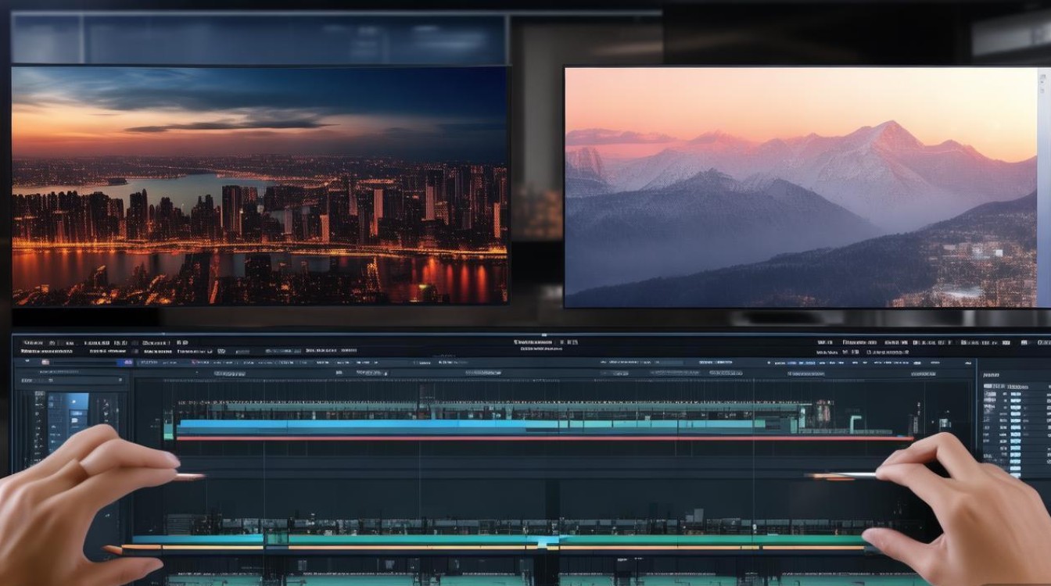Viewport: 1051px width, 586px height.
Task: Click the vertical scrollbar beside the mountain preview
Action: click(x=1044, y=187)
